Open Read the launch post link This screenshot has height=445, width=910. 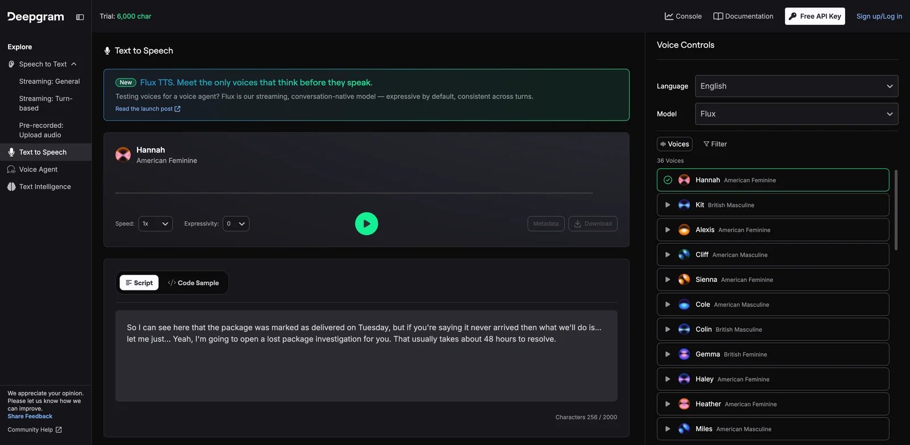(148, 109)
